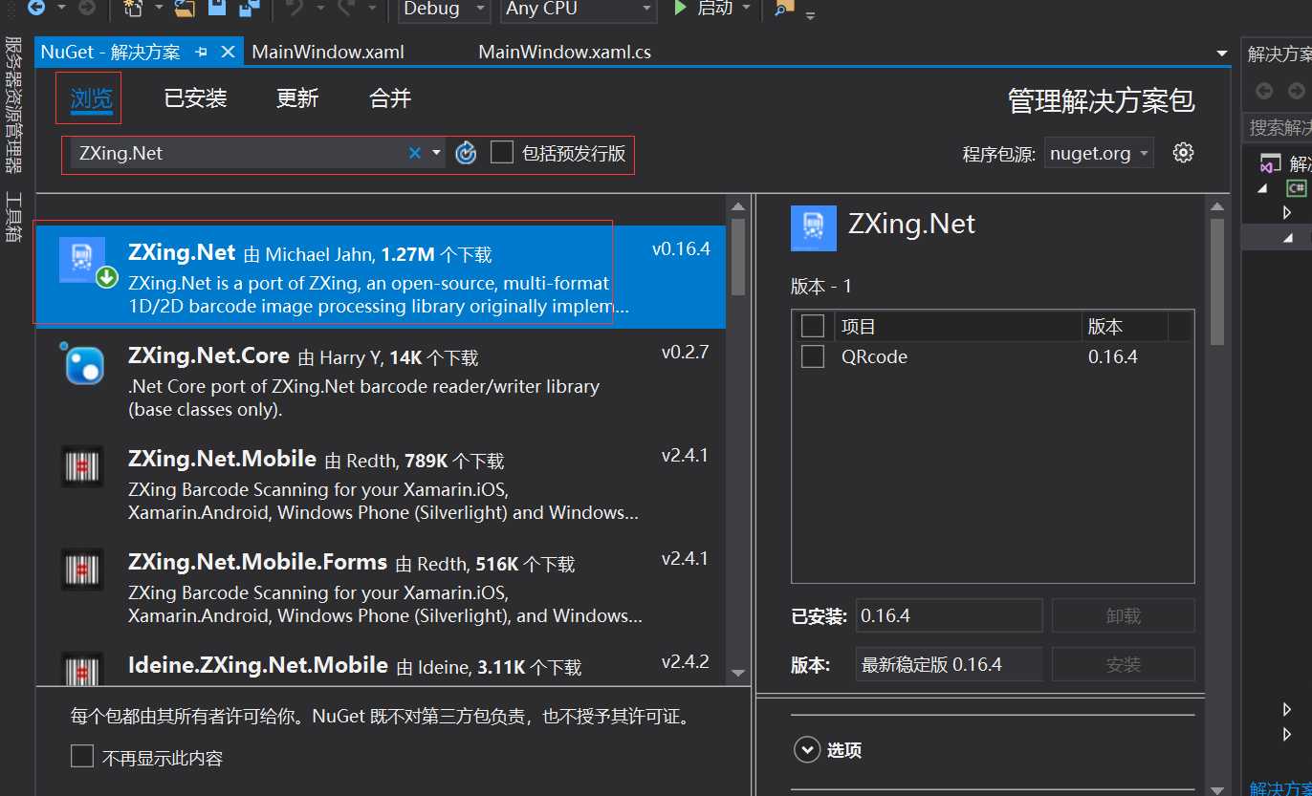This screenshot has height=796, width=1312.
Task: Enable the include prerelease checkbox
Action: point(502,152)
